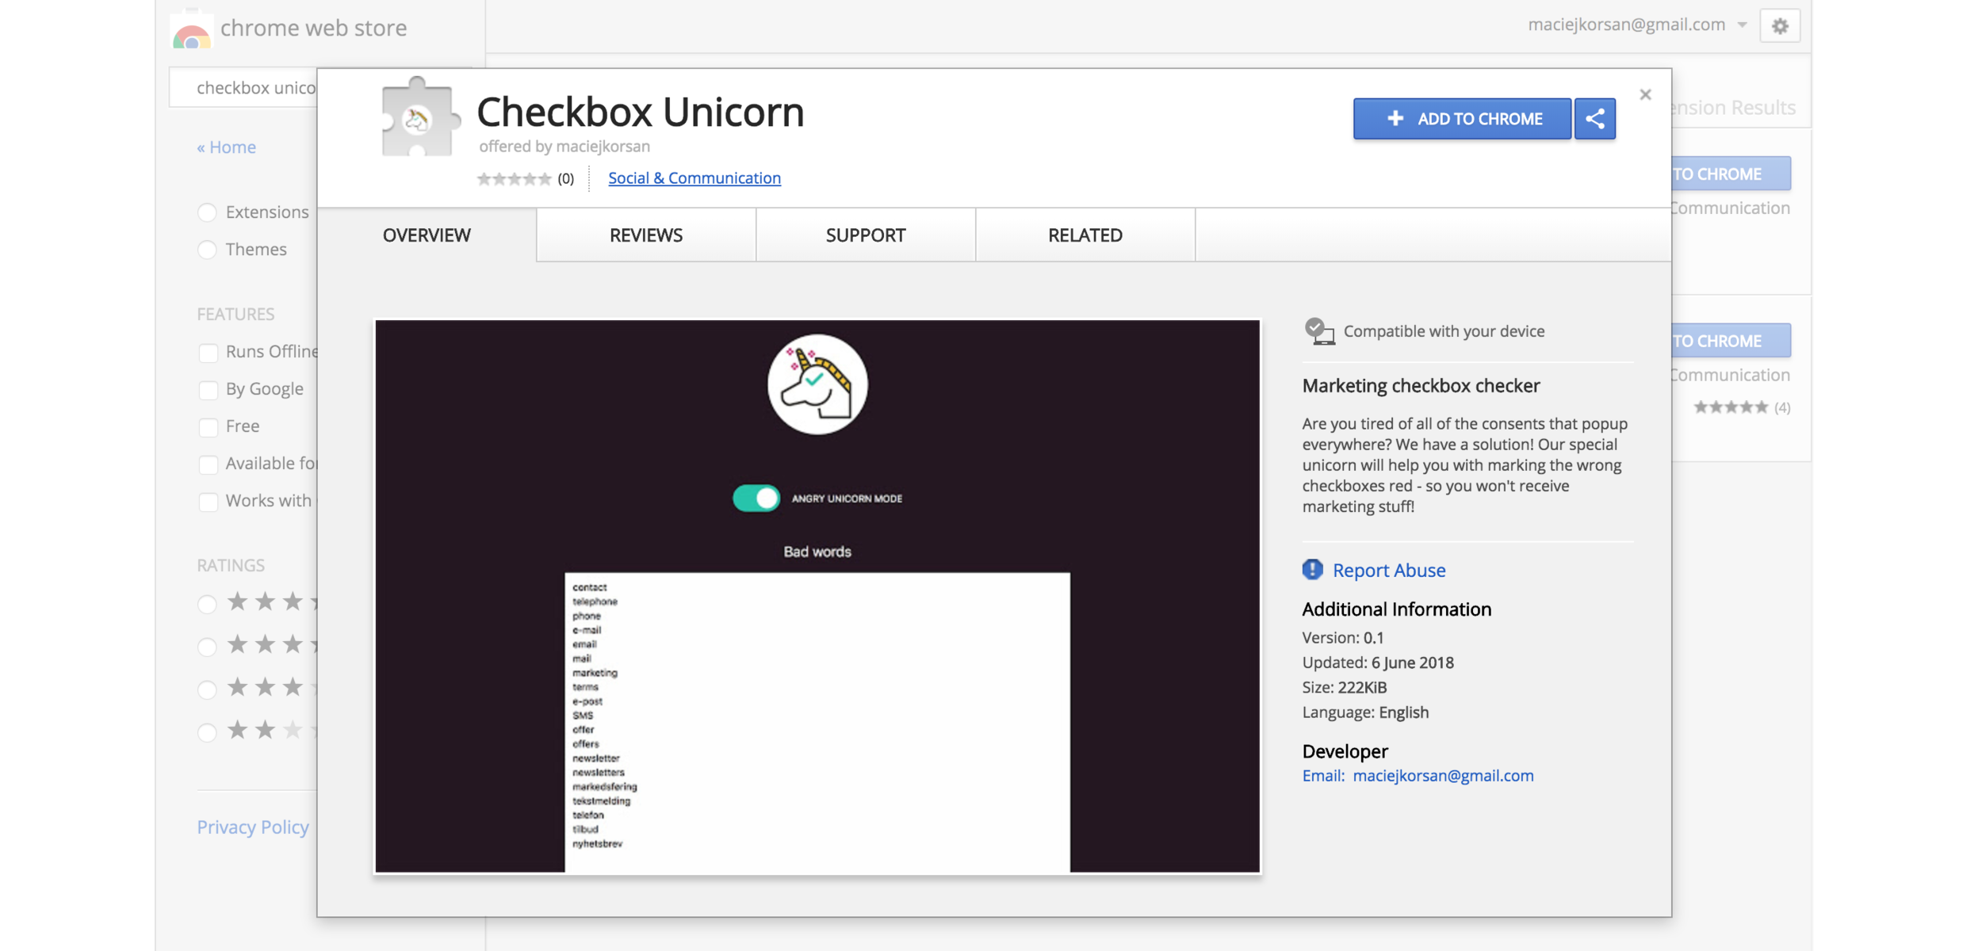Click the unicorn logo in the screenshot
Image resolution: width=1982 pixels, height=951 pixels.
[x=817, y=384]
